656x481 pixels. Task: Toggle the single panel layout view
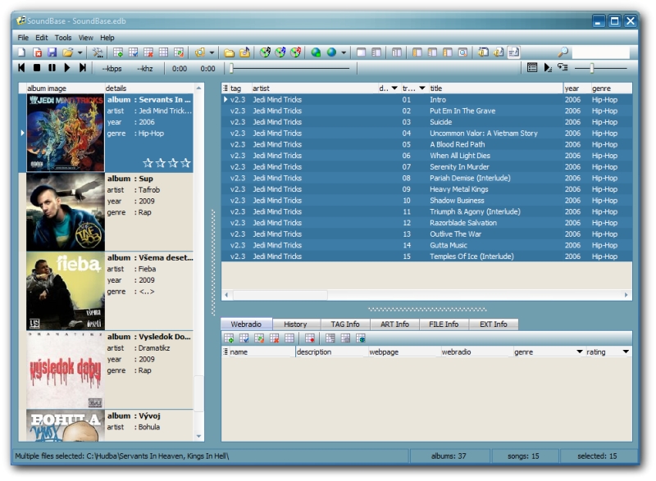pos(361,52)
